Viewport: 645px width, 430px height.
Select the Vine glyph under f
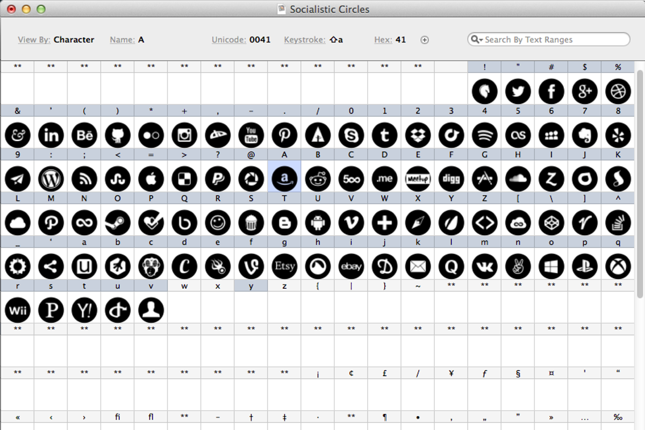point(251,266)
